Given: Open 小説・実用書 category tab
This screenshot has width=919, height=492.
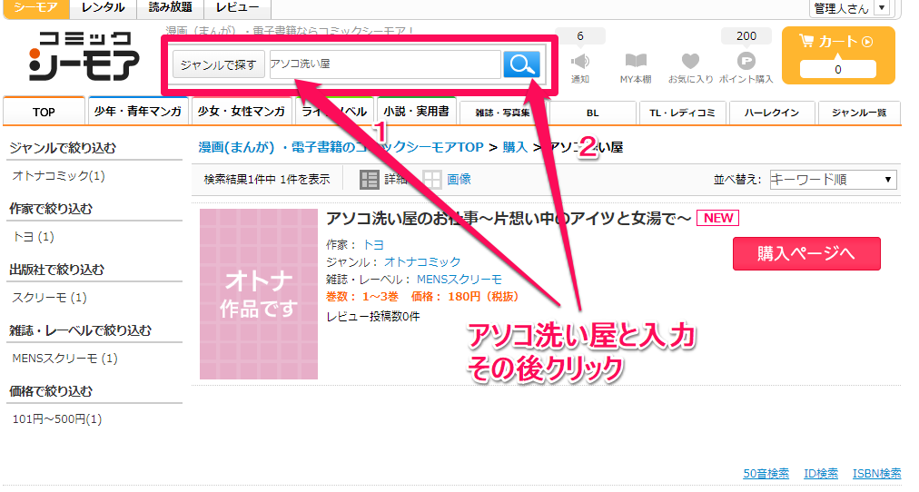Looking at the screenshot, I should click(416, 112).
